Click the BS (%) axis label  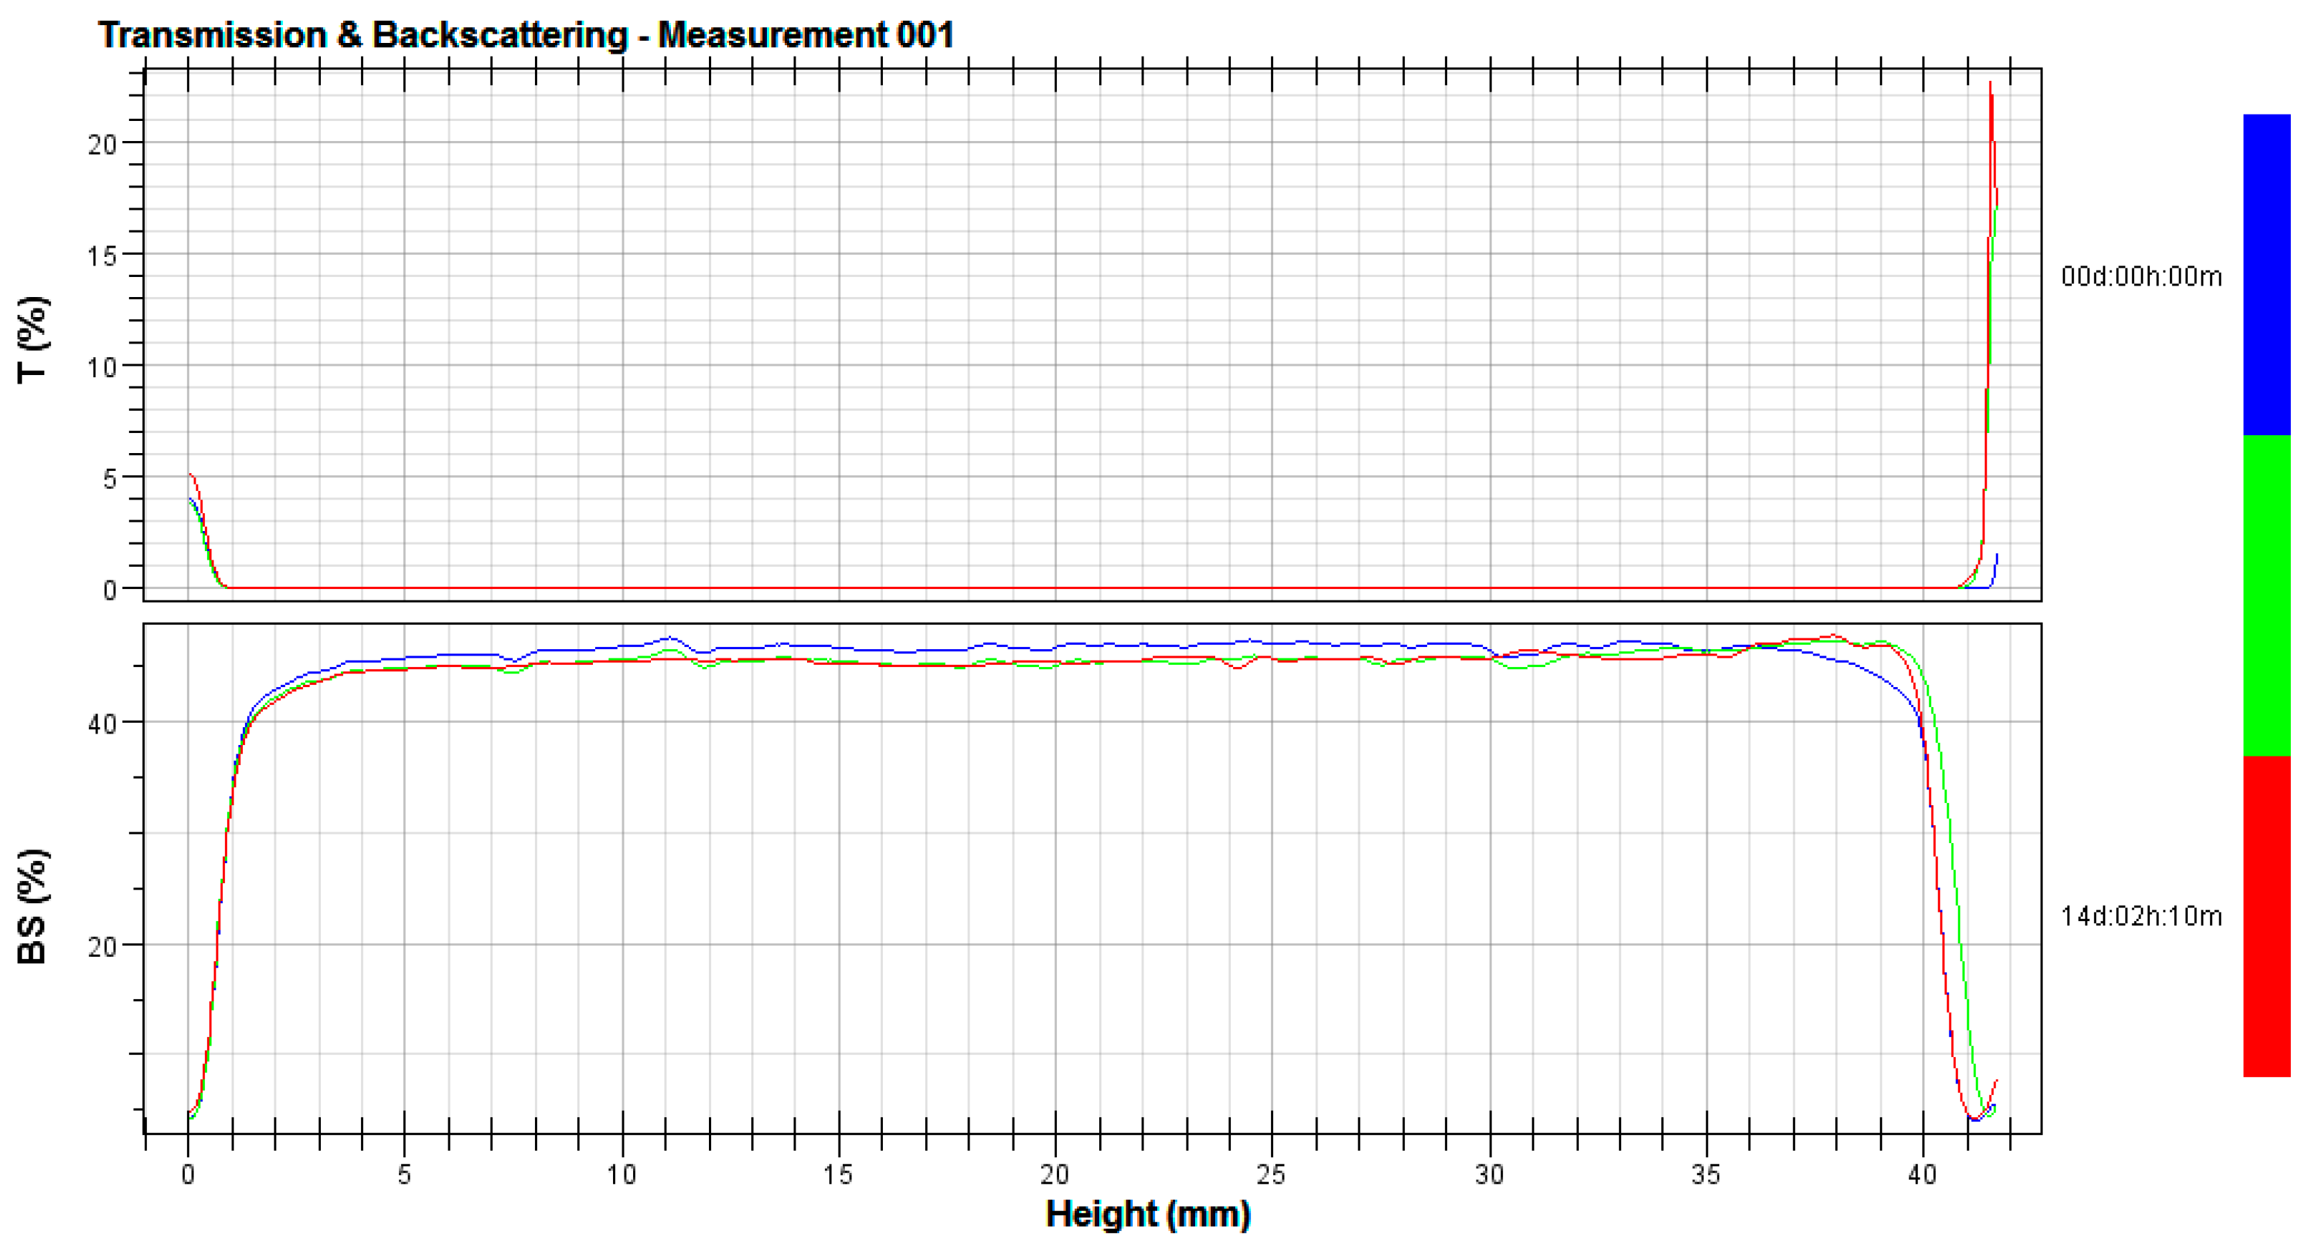click(x=33, y=907)
